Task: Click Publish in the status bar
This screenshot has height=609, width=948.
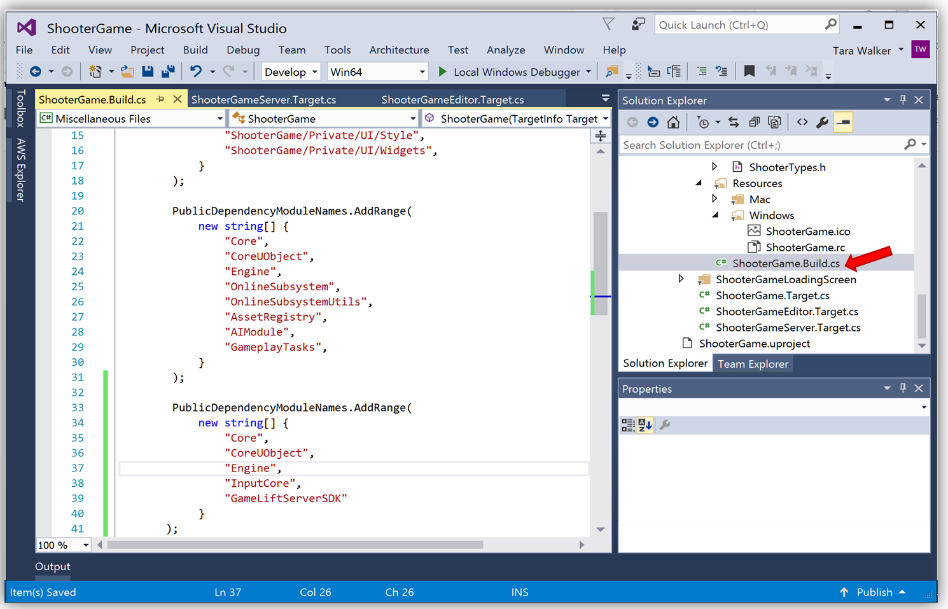Action: 874,592
